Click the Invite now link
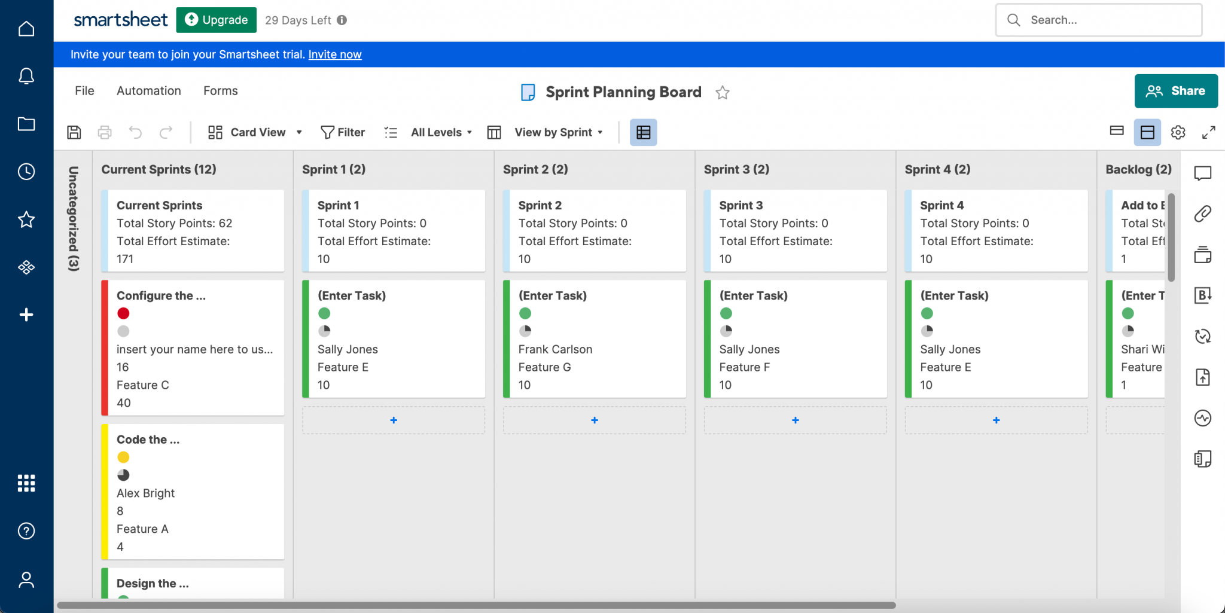 tap(334, 54)
